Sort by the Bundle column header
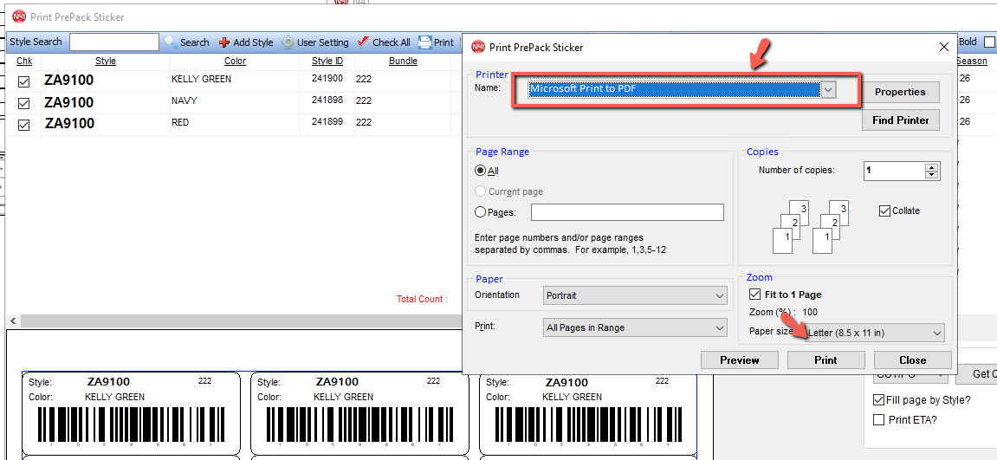This screenshot has width=997, height=460. pyautogui.click(x=403, y=62)
